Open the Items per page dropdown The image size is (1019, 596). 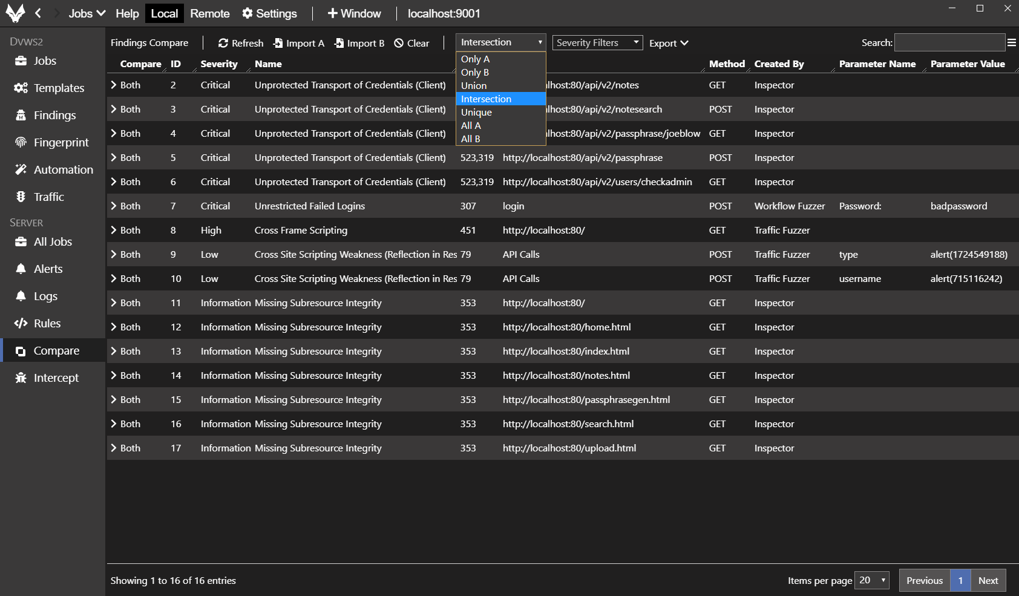(x=872, y=580)
